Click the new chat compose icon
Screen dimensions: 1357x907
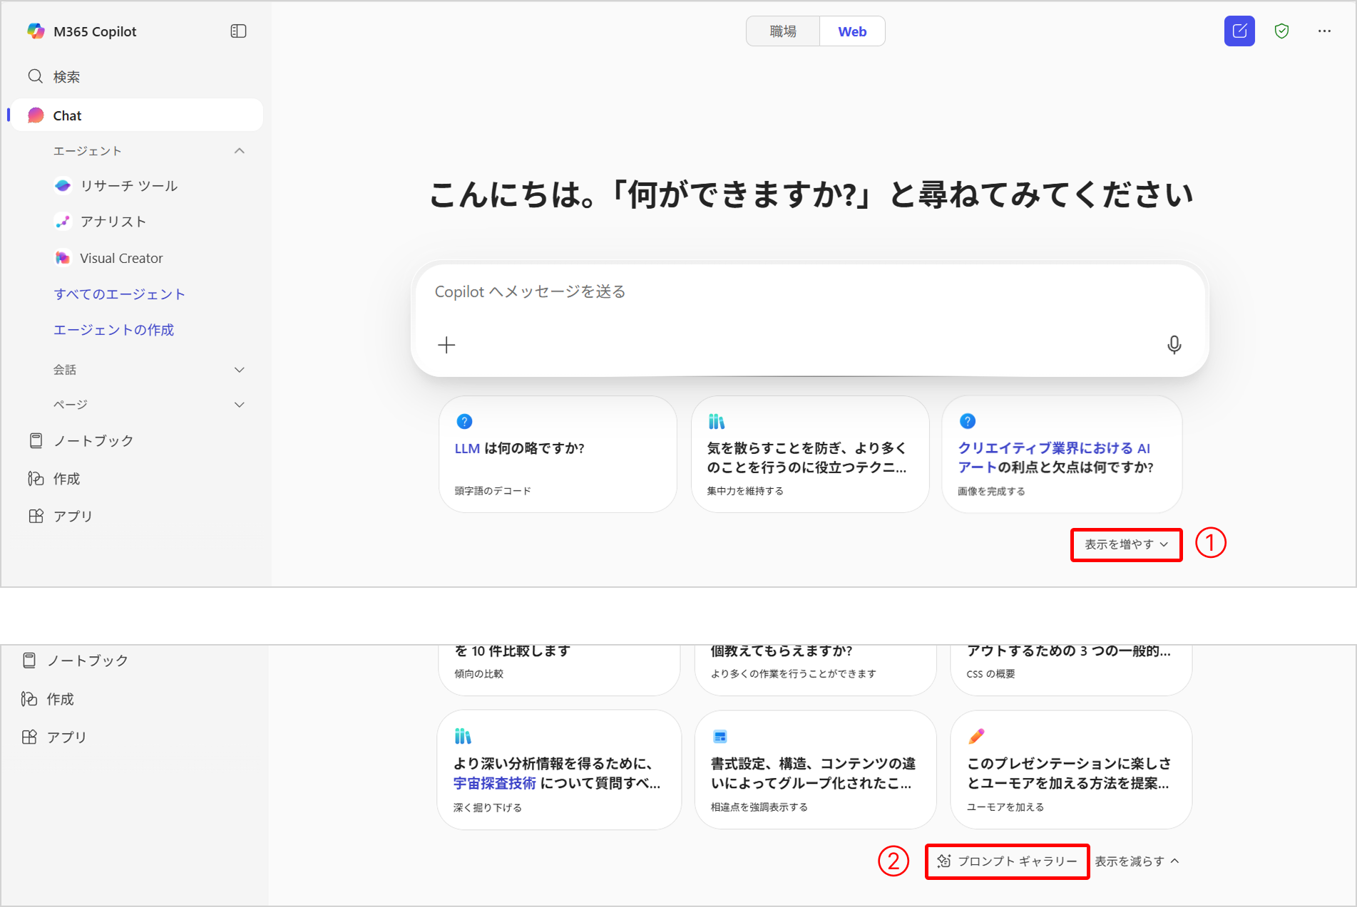pos(1239,31)
